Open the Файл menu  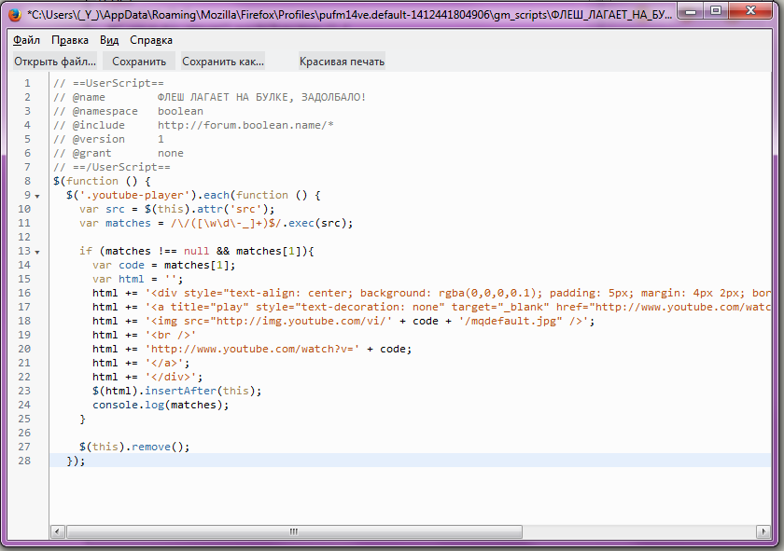pyautogui.click(x=26, y=40)
